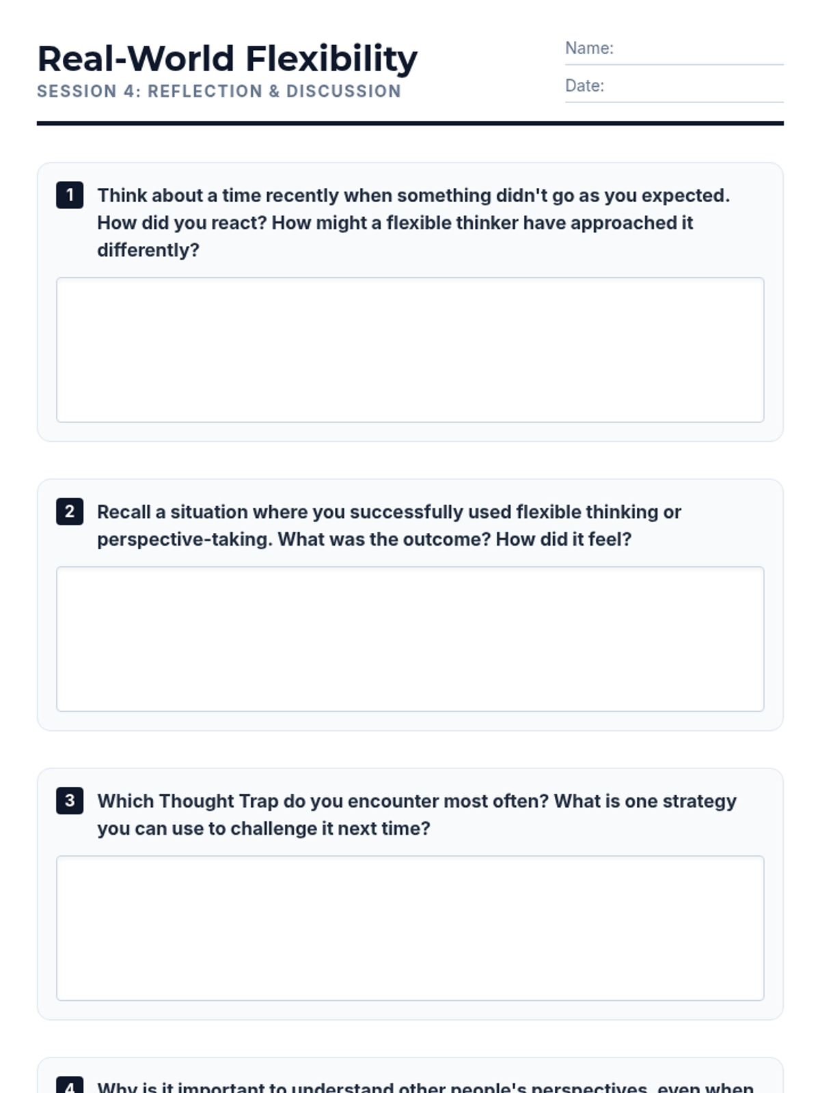
Task: Click the Session 4 Reflection & Discussion subtitle
Action: tap(219, 92)
